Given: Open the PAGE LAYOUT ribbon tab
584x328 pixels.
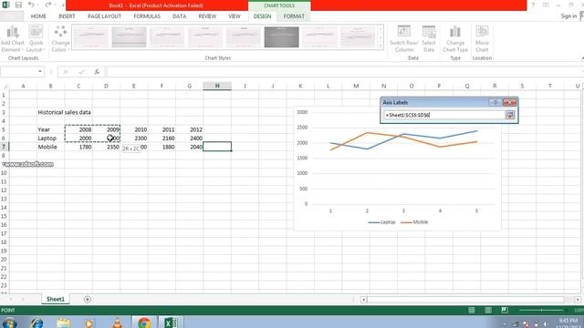Looking at the screenshot, I should coord(104,16).
